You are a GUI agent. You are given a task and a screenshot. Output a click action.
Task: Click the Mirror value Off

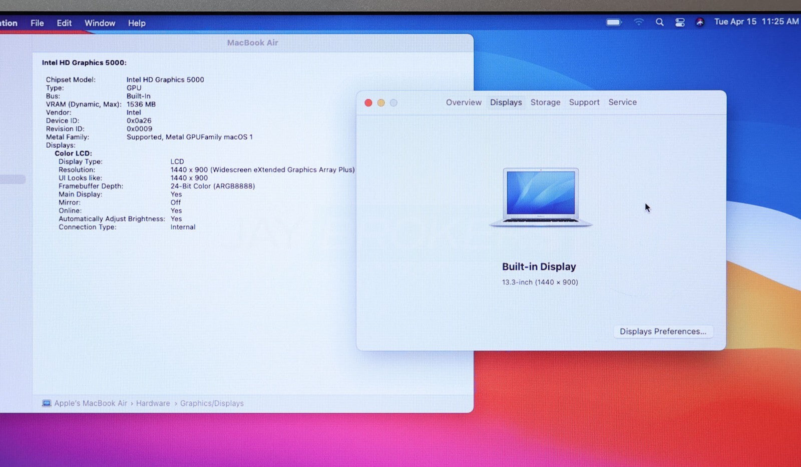(176, 202)
